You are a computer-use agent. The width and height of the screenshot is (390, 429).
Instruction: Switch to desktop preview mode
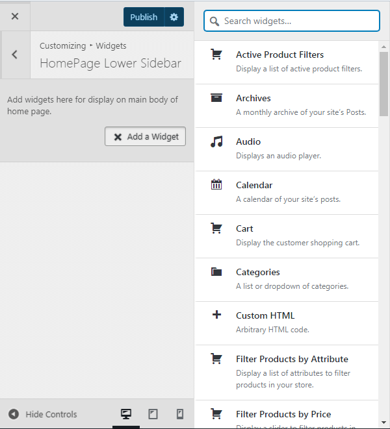point(126,414)
